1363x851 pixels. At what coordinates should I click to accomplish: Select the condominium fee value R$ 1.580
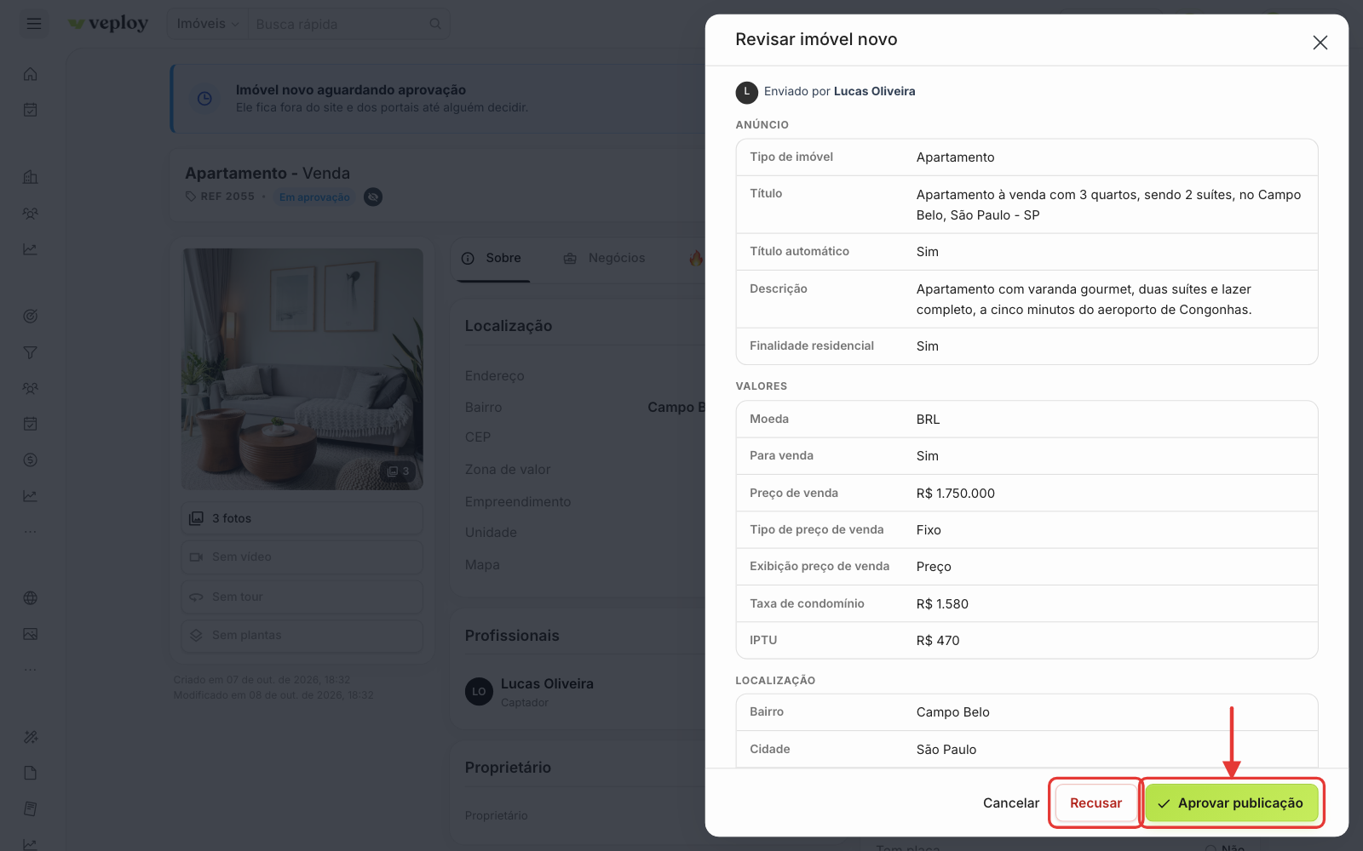942,604
